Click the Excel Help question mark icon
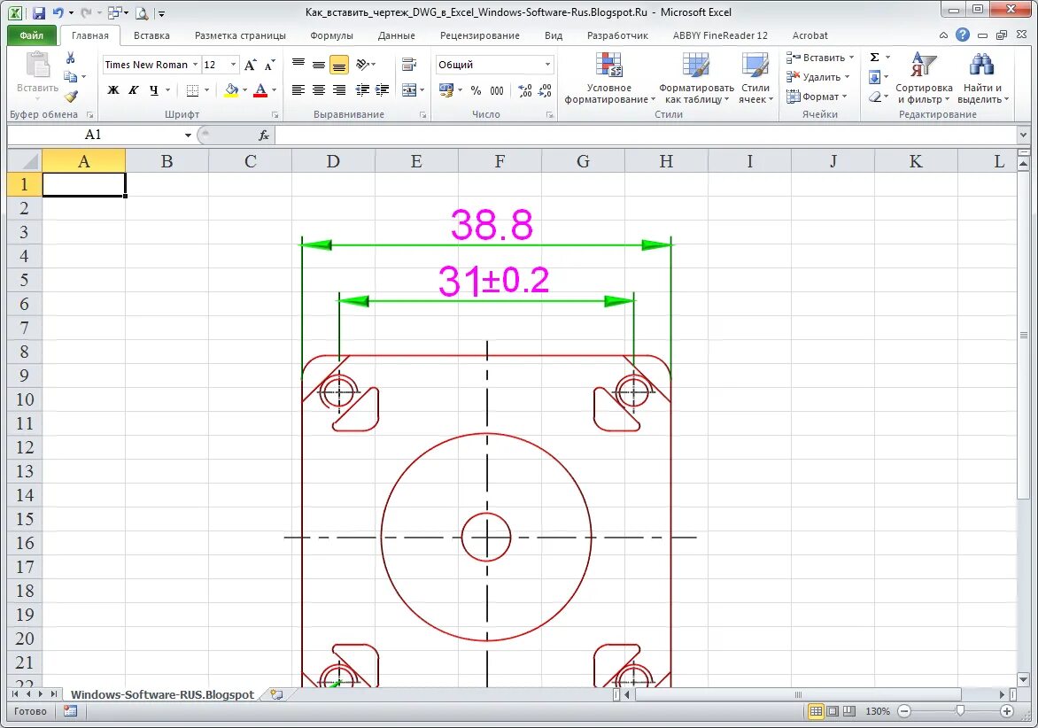 (x=963, y=35)
